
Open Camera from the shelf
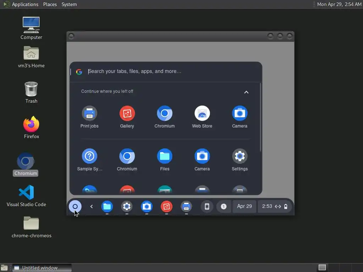(x=146, y=206)
